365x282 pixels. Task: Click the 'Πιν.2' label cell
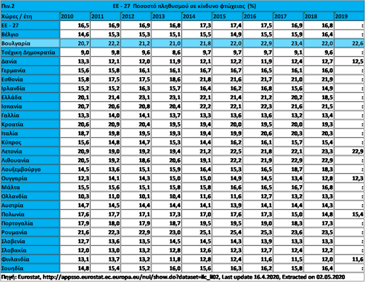coord(30,6)
